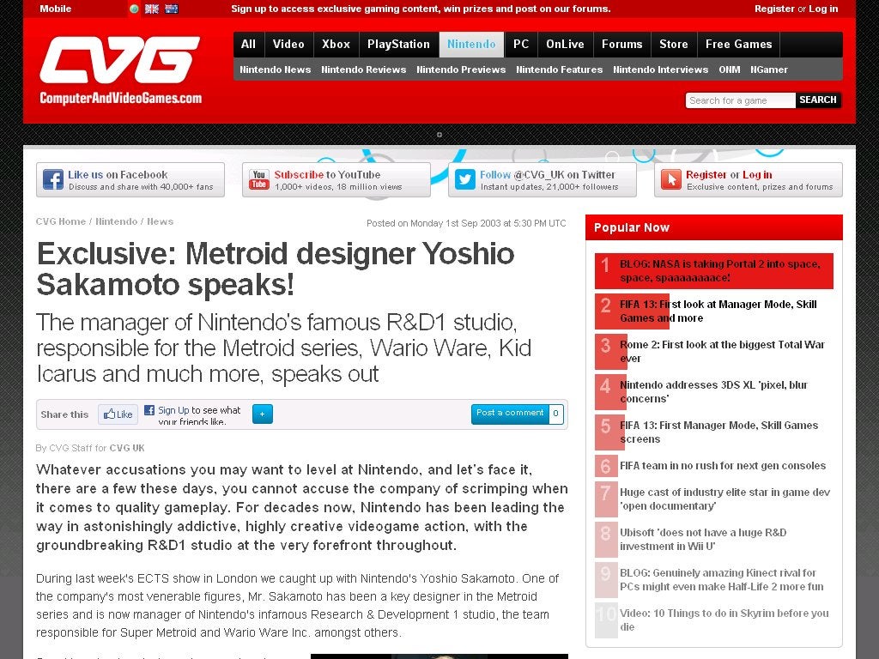The width and height of the screenshot is (879, 659).
Task: Go to the Forums tab
Action: click(621, 45)
